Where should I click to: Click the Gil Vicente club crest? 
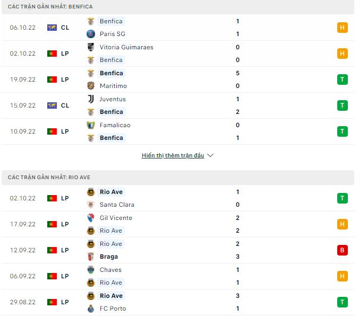(x=91, y=218)
